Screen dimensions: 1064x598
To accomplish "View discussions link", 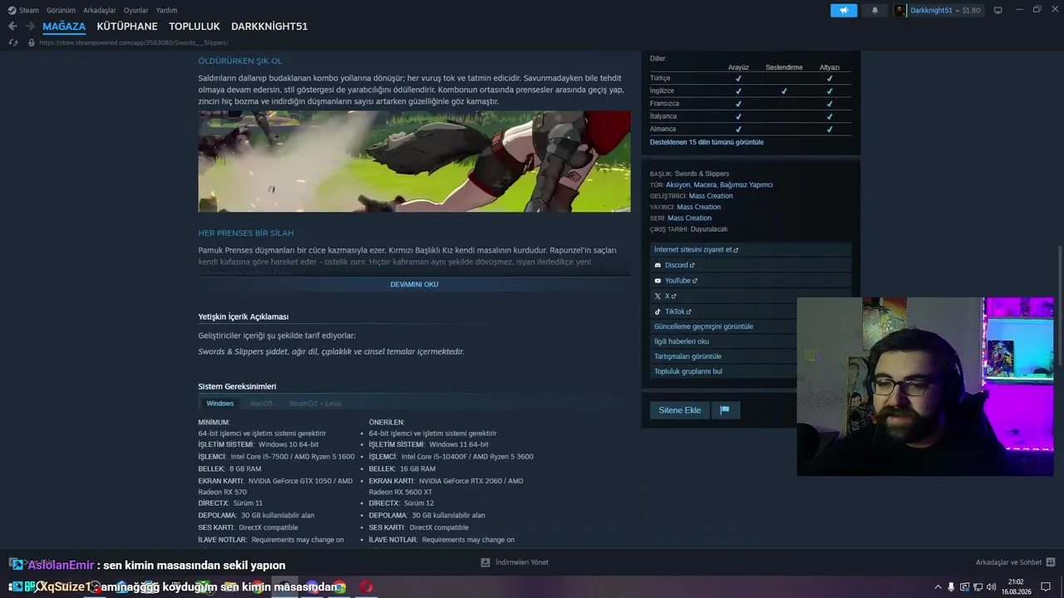I will (x=723, y=356).
